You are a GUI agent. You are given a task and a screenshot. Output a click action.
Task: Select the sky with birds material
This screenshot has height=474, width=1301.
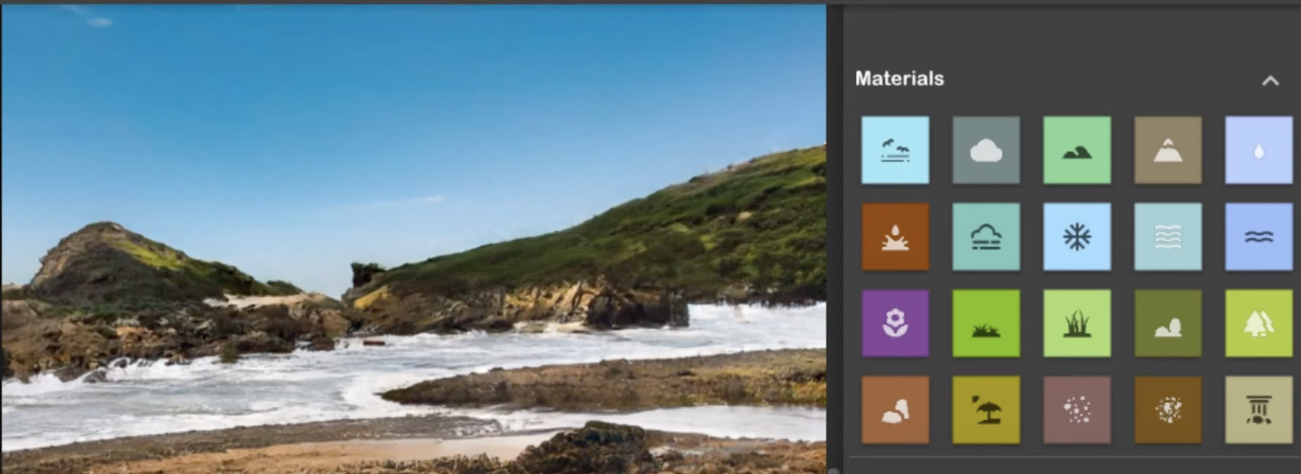[x=895, y=150]
